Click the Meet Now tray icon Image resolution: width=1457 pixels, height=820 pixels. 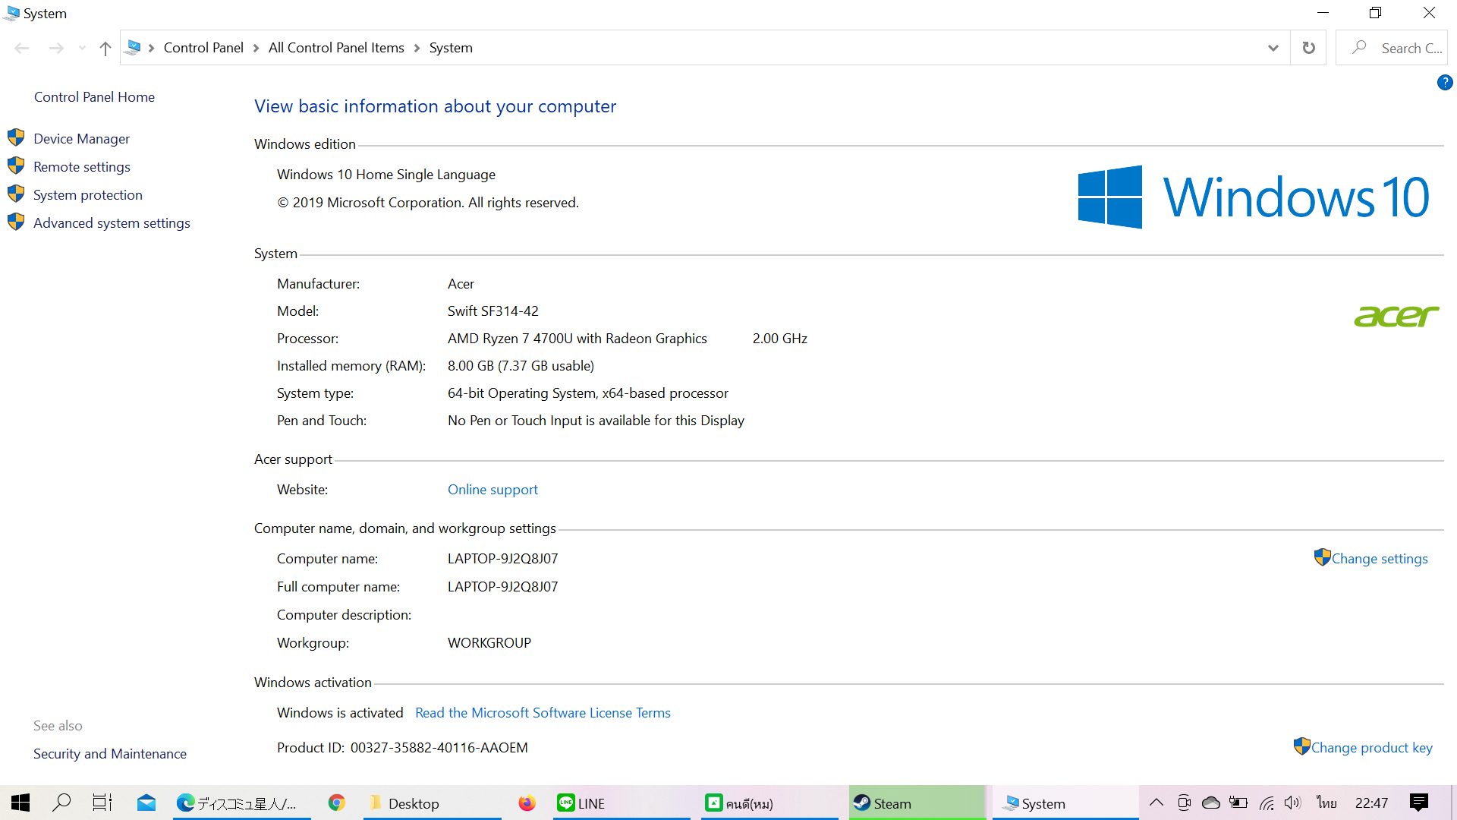point(1184,803)
